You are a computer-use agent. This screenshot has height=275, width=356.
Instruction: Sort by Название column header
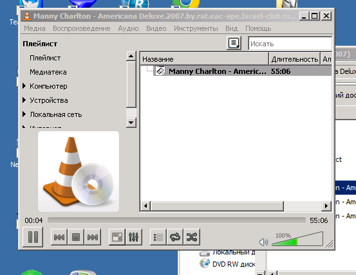(204, 59)
